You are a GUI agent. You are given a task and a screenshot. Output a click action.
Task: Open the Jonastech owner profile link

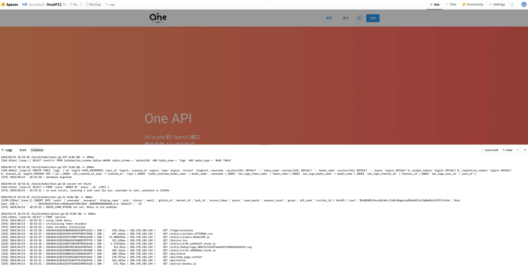[x=36, y=4]
